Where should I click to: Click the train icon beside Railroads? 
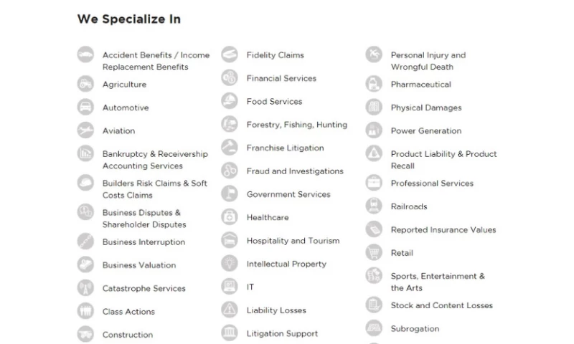[374, 206]
